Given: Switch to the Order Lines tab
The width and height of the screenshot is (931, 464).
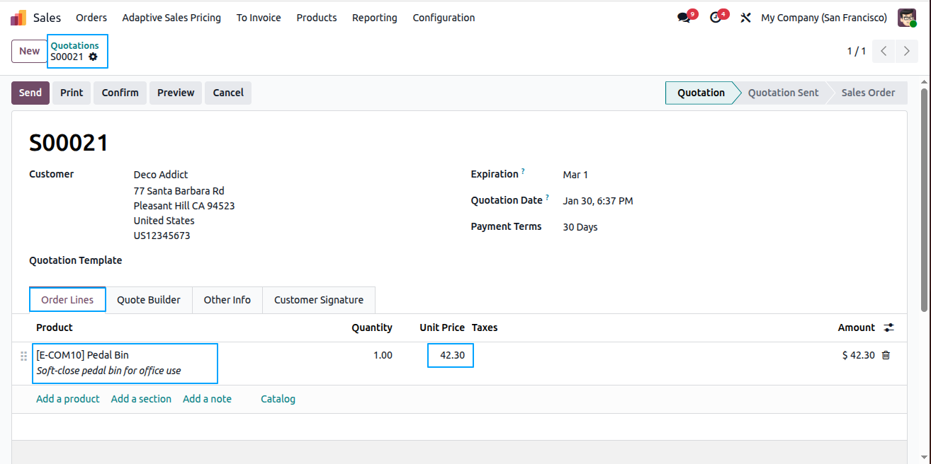Looking at the screenshot, I should pyautogui.click(x=67, y=300).
